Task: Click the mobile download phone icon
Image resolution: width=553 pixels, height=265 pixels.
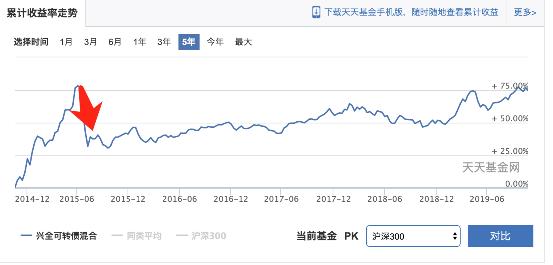Action: 316,12
